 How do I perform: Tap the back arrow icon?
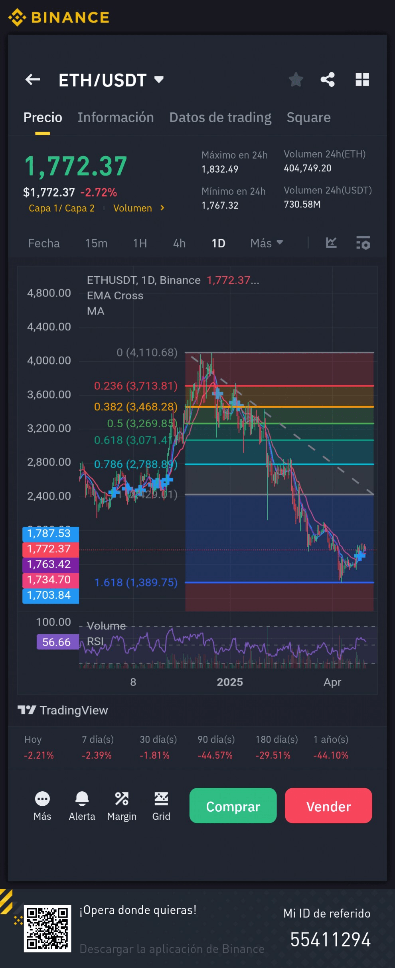(33, 80)
